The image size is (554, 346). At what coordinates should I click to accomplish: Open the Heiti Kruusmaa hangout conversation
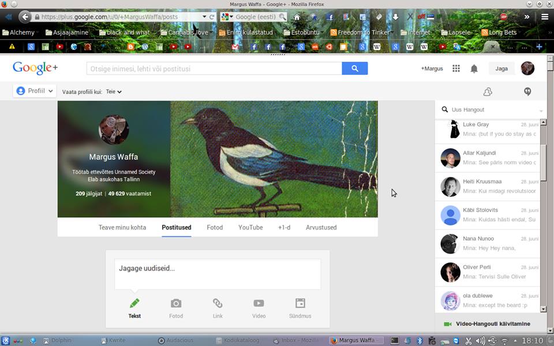click(488, 186)
